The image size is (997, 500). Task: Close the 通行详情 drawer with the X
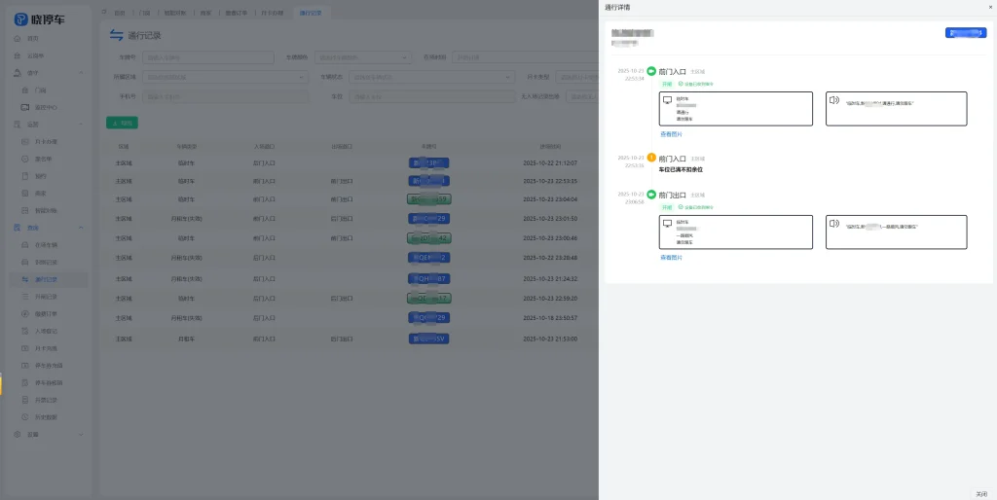(990, 7)
